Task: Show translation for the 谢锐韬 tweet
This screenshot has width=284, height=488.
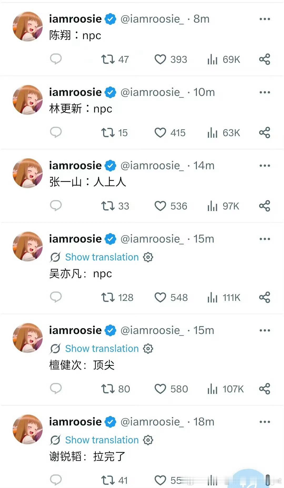Action: pos(102,440)
